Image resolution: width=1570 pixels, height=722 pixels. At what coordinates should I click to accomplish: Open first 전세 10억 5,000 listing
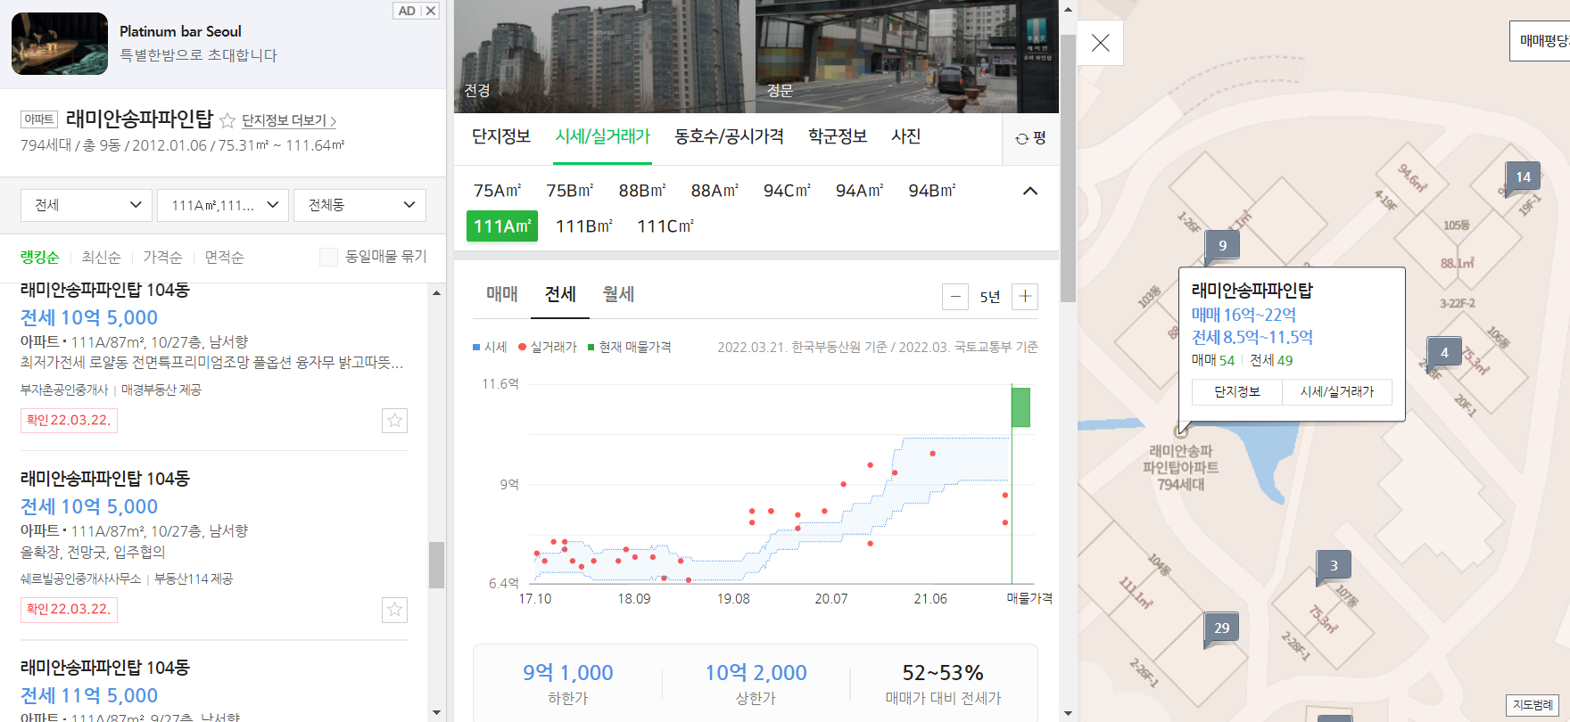coord(89,317)
